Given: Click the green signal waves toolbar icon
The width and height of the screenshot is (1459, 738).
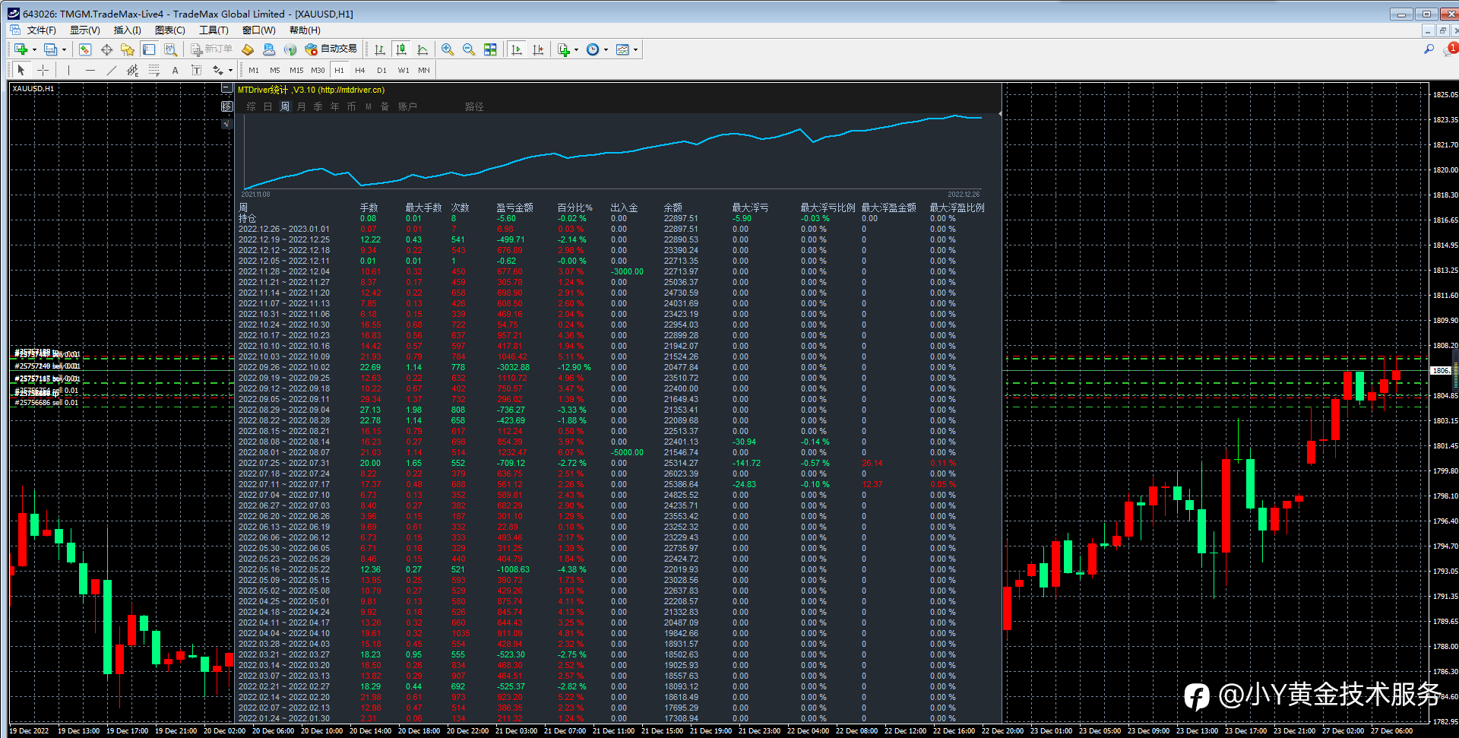Looking at the screenshot, I should pyautogui.click(x=290, y=49).
